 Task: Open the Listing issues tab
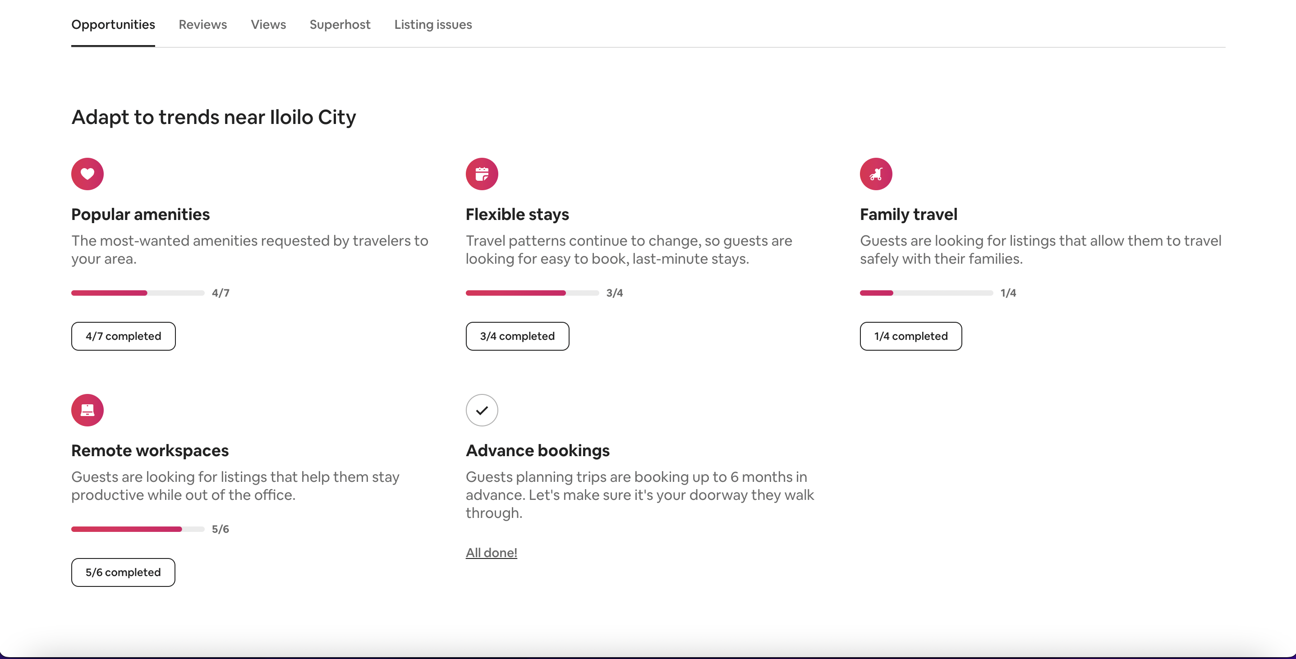432,24
